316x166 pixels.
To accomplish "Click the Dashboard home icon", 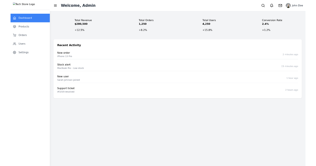I will tap(14, 18).
